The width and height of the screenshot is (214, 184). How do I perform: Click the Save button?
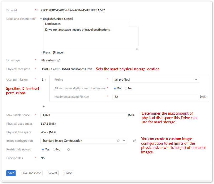11,173
